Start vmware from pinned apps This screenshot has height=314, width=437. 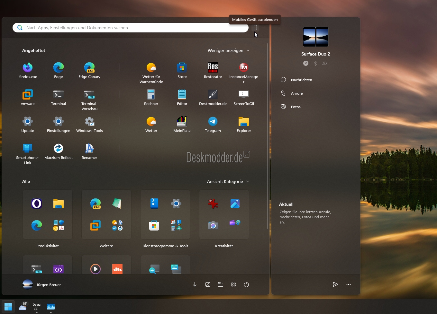point(28,98)
